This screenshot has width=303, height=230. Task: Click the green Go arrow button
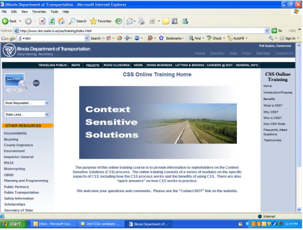[274, 31]
